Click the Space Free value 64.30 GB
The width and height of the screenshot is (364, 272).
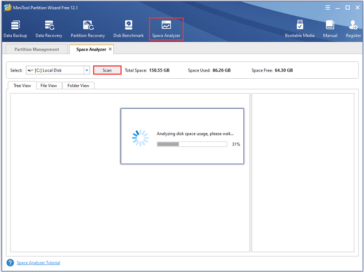284,70
